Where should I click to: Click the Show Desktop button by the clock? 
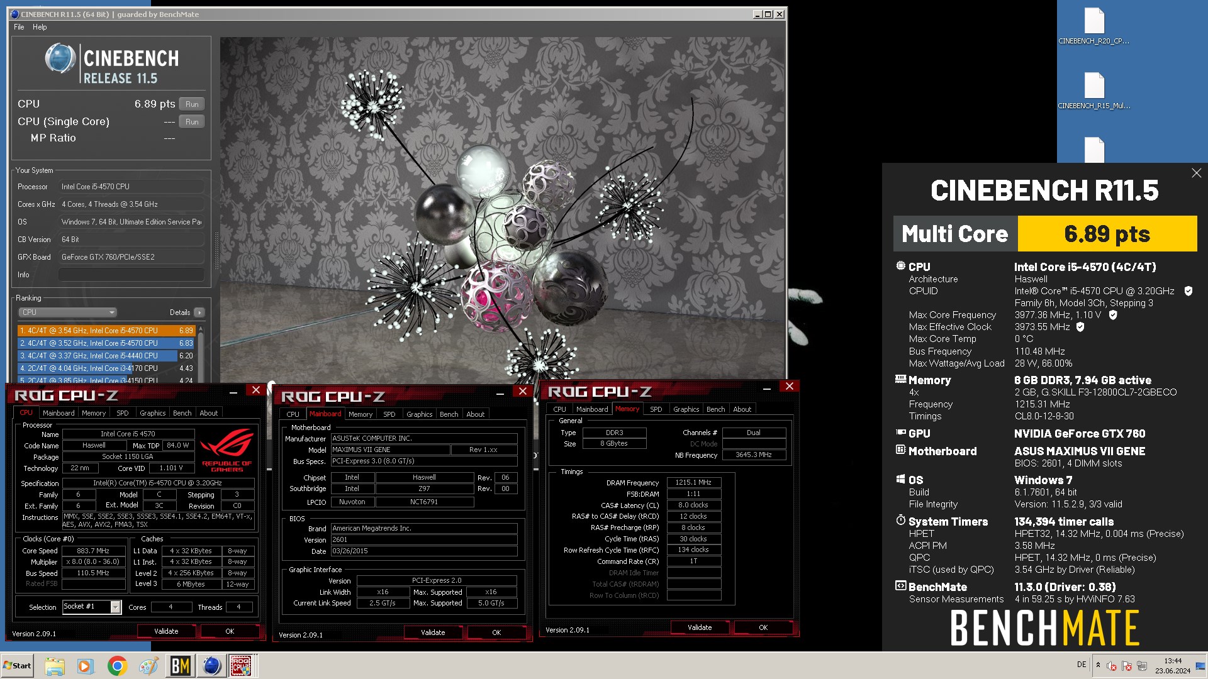click(1201, 666)
